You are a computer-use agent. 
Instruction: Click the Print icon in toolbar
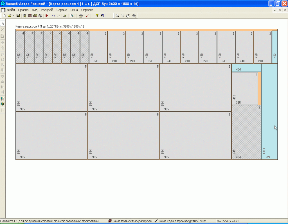81,16
